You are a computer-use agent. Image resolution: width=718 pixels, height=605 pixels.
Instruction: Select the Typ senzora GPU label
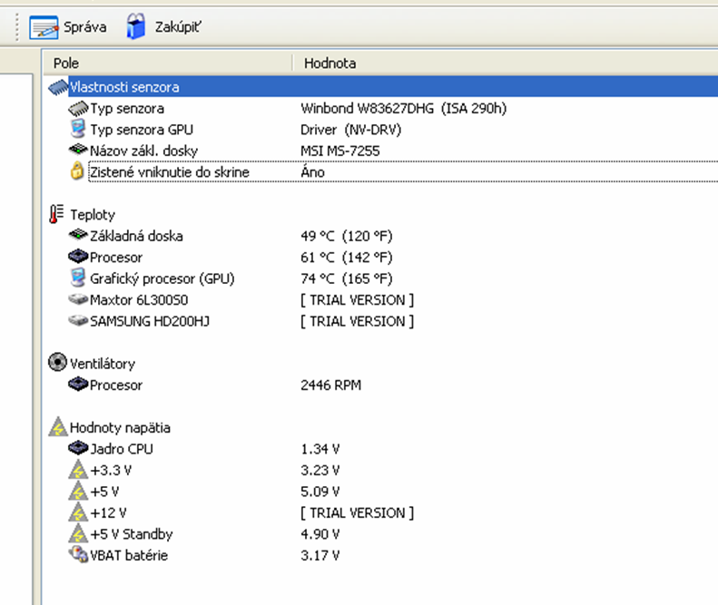coord(142,130)
